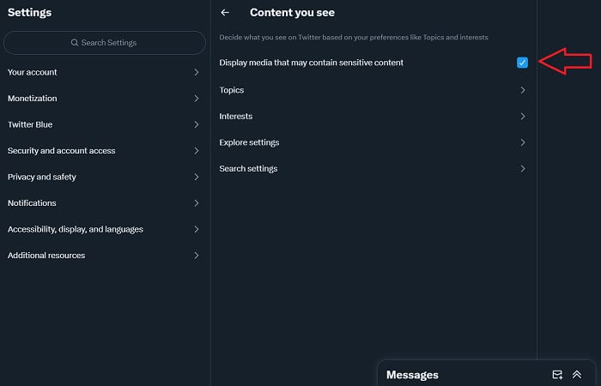Open Additional resources
601x386 pixels.
coord(104,256)
